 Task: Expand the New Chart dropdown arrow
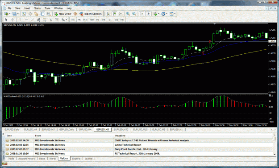point(10,14)
